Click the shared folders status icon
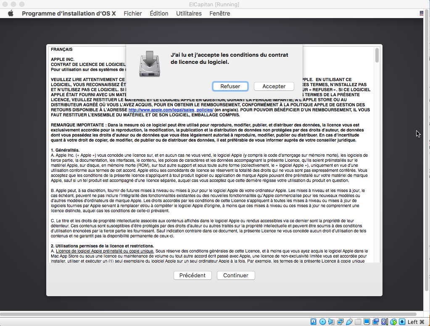430x326 pixels. pyautogui.click(x=358, y=322)
